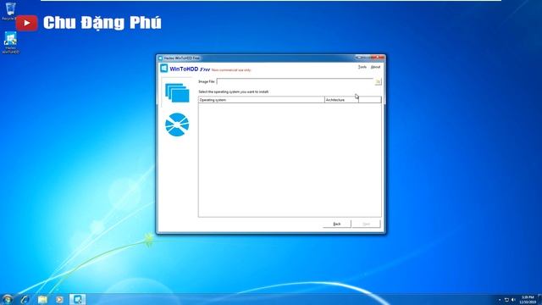
Task: Sort by Architecture column header
Action: (341, 100)
